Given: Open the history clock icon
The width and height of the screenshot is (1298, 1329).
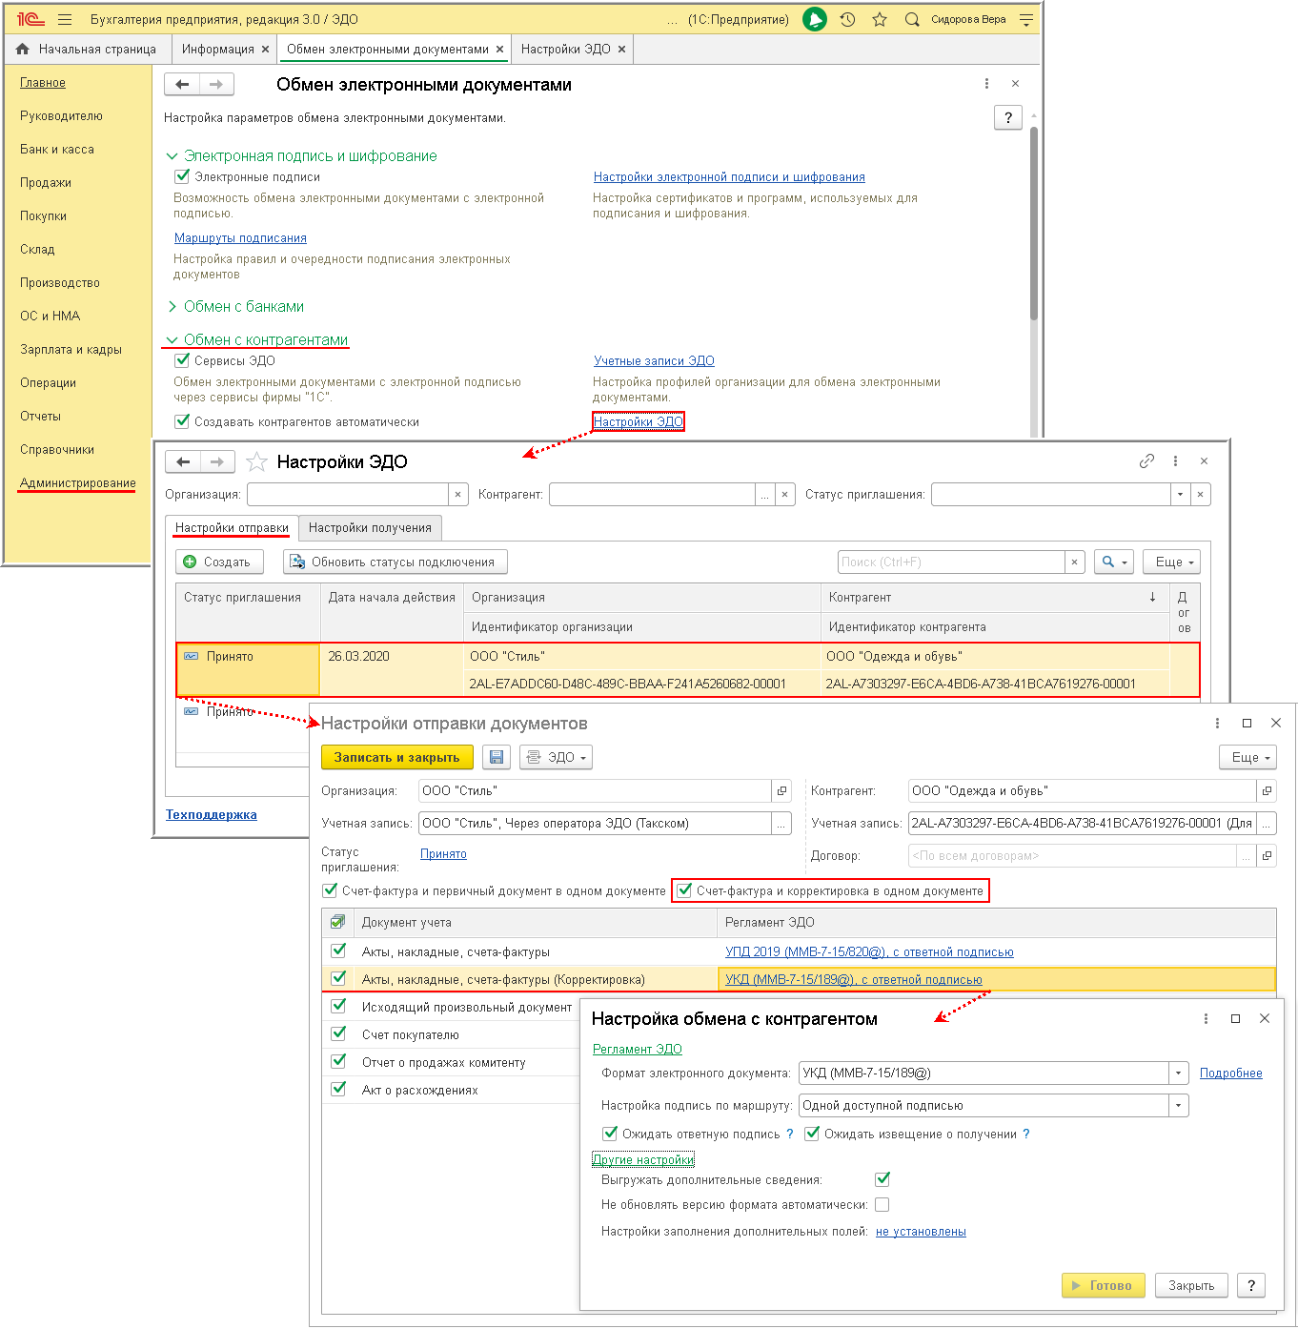Looking at the screenshot, I should [x=847, y=19].
